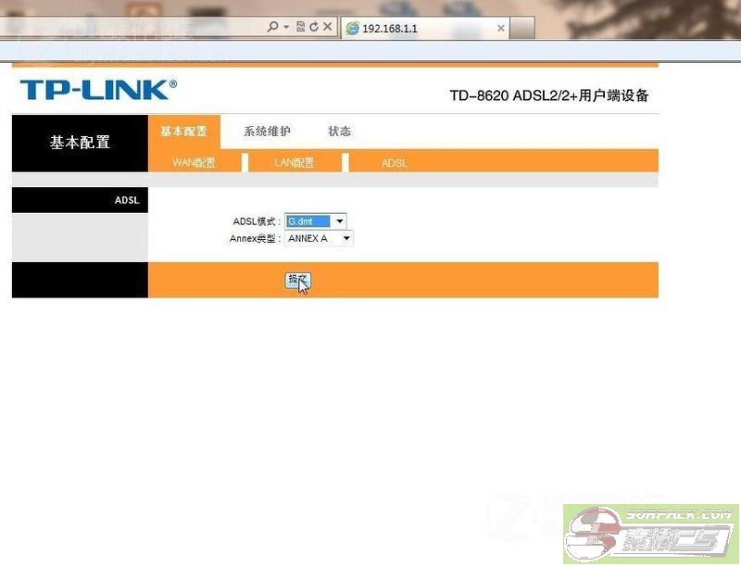Select the LAN配置 sub-tab

(295, 162)
